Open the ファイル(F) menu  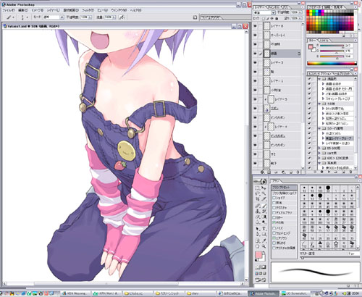(9, 10)
